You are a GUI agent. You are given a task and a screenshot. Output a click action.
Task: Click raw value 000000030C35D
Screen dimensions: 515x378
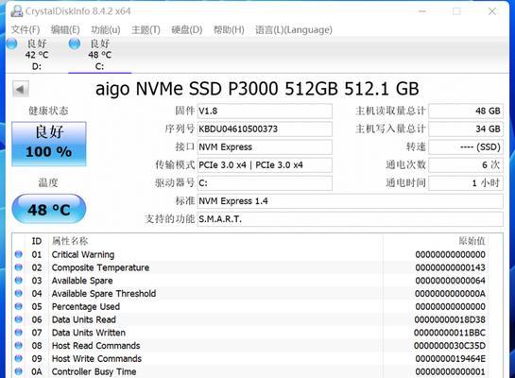pyautogui.click(x=450, y=346)
